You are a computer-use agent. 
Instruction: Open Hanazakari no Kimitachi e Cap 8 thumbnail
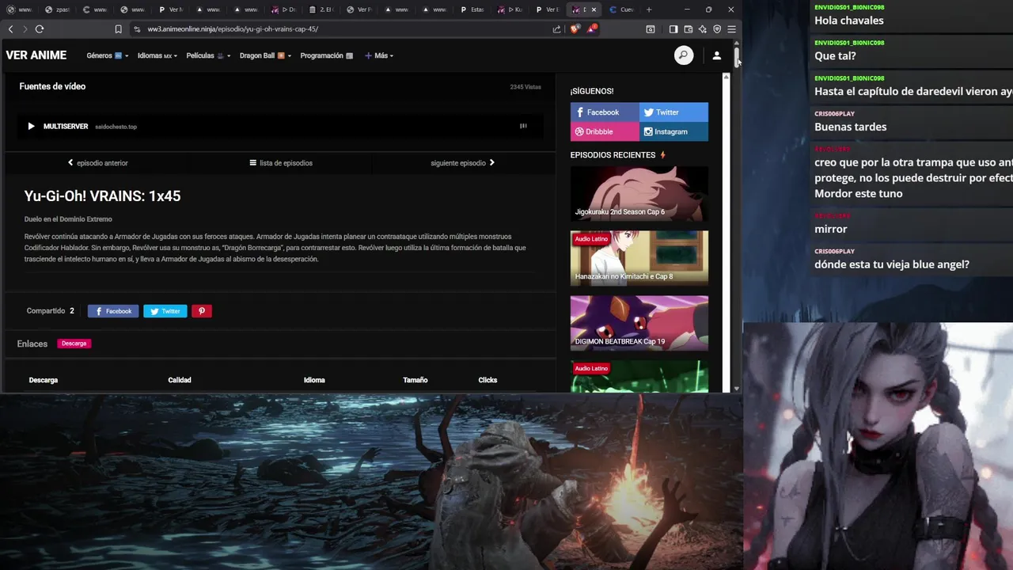point(639,257)
